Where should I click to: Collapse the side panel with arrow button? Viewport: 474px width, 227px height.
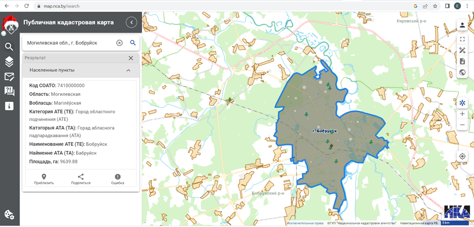[x=131, y=22]
